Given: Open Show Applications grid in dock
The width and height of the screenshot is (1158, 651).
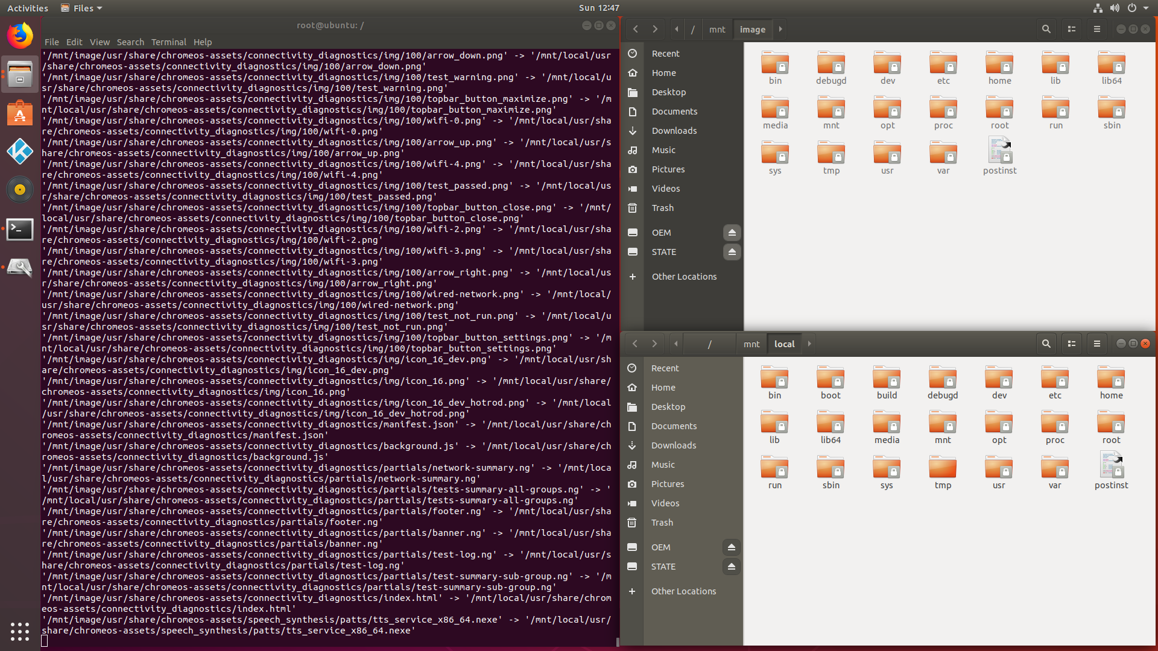Looking at the screenshot, I should click(x=20, y=631).
